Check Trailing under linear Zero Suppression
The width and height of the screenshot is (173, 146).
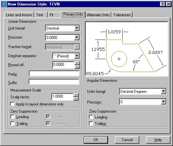12,123
